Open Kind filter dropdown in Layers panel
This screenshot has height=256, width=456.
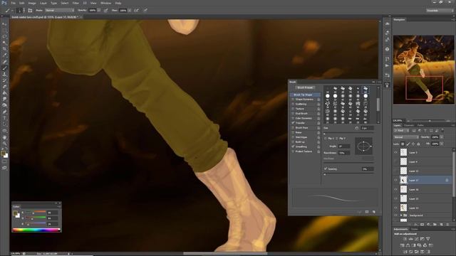[x=401, y=131]
